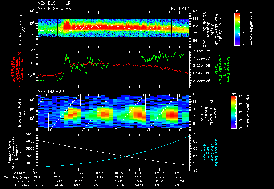Image resolution: width=274 pixels, height=189 pixels.
Task: Click the DEF color scale bar
Action: 234,112
